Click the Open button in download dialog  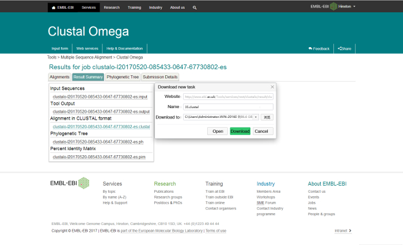(218, 131)
